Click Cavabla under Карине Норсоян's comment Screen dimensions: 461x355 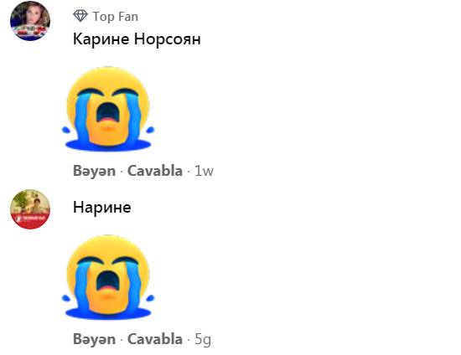click(x=155, y=171)
